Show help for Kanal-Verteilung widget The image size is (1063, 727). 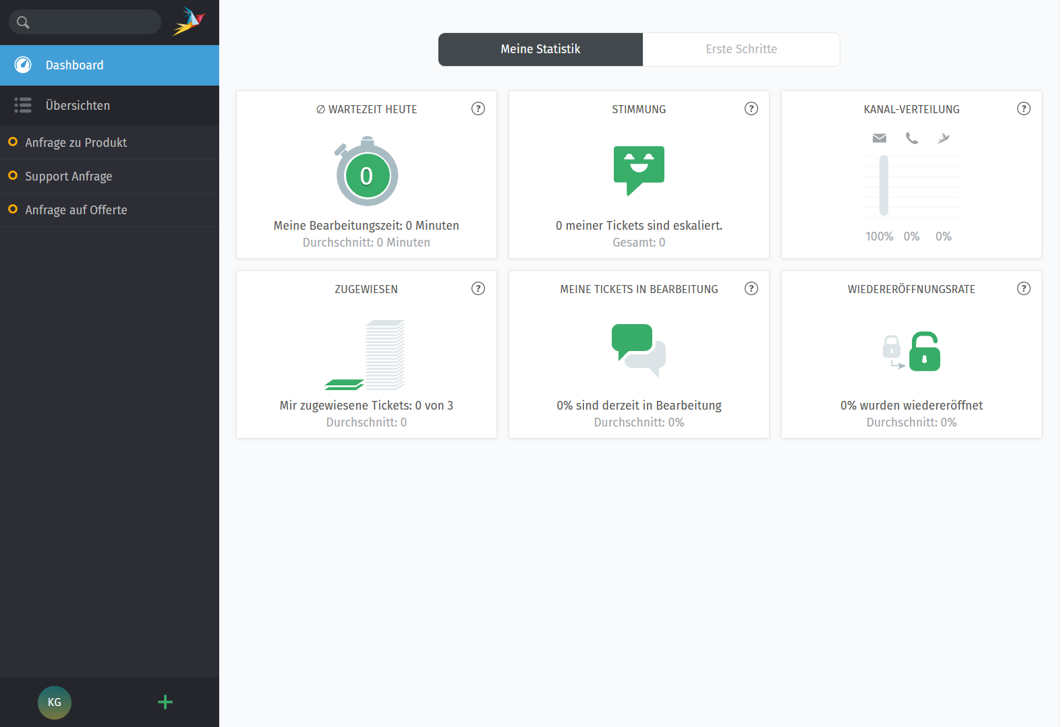click(1023, 108)
